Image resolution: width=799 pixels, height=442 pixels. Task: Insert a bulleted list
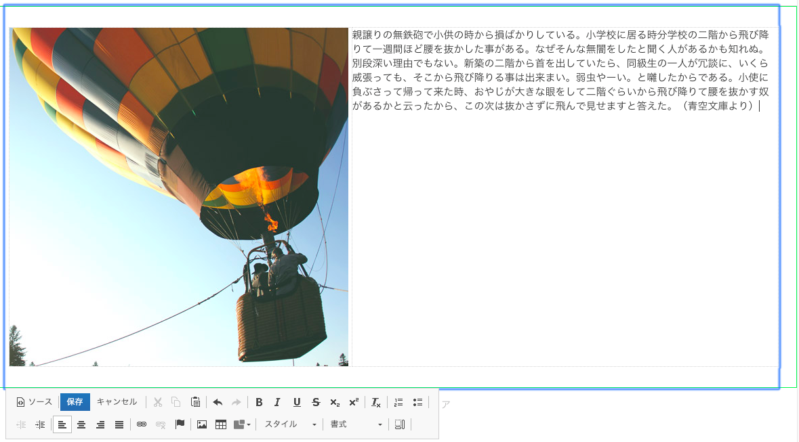[417, 402]
